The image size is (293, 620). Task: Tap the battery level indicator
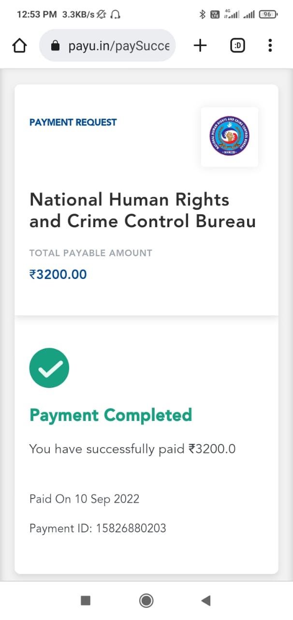click(x=267, y=15)
